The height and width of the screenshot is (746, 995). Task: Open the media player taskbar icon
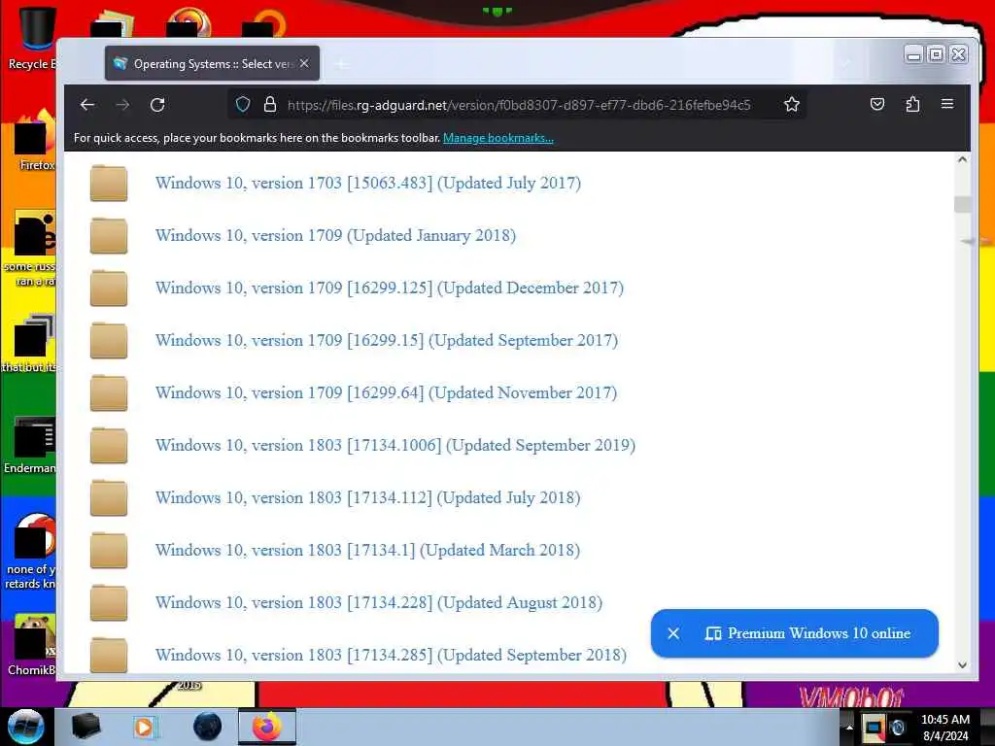pos(146,727)
